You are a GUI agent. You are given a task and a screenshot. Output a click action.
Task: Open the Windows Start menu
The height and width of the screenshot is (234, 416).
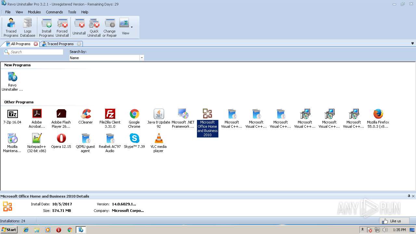click(x=9, y=230)
